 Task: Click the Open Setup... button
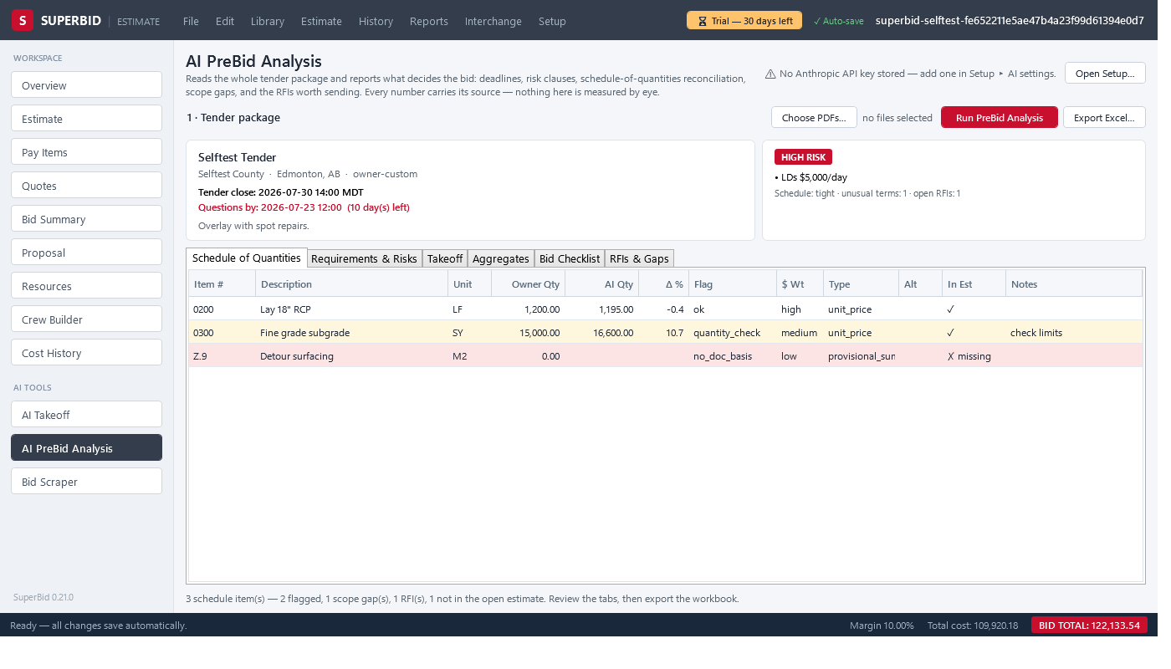click(1105, 74)
